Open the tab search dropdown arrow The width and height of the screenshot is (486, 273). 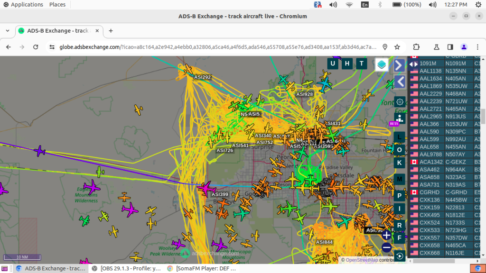tap(8, 31)
